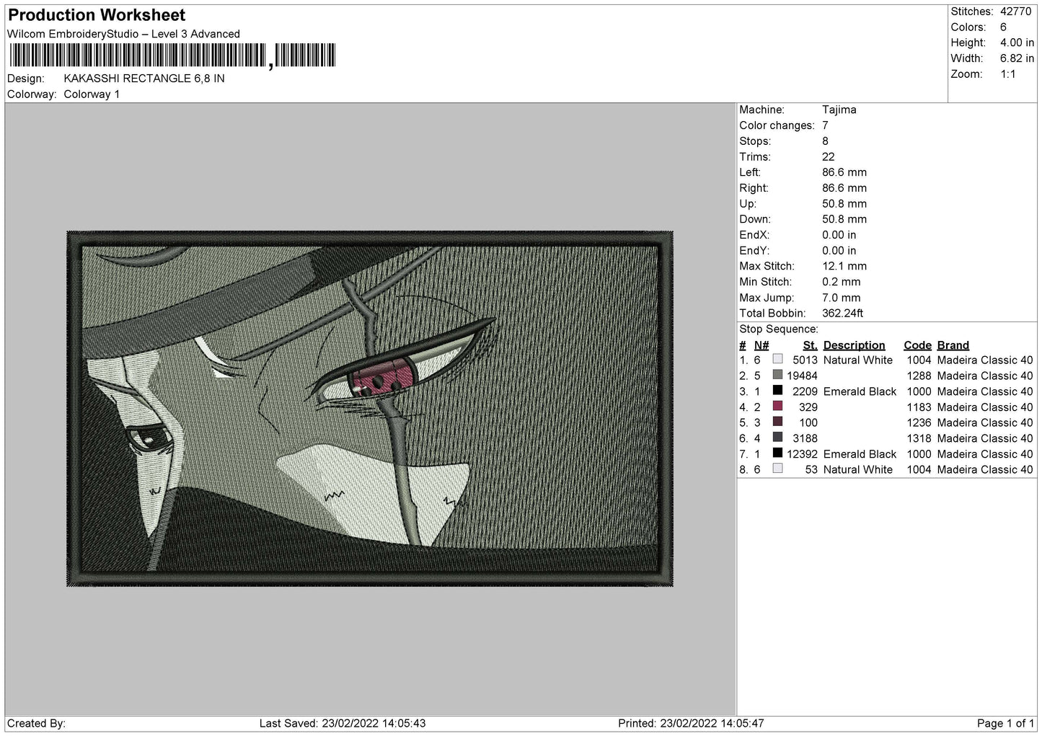Image resolution: width=1042 pixels, height=736 pixels.
Task: Click the embroidered patch design preview
Action: click(370, 409)
